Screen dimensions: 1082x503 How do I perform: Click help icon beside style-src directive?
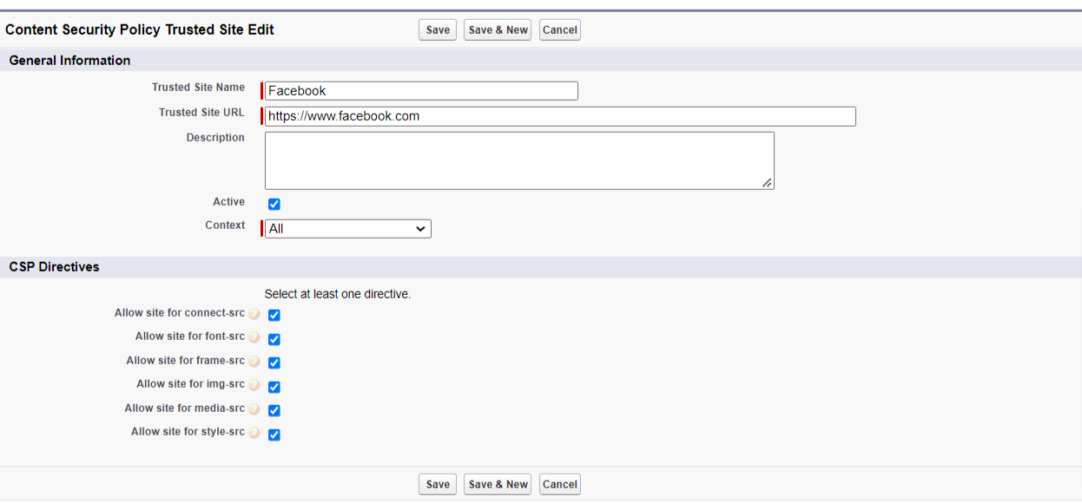[254, 433]
